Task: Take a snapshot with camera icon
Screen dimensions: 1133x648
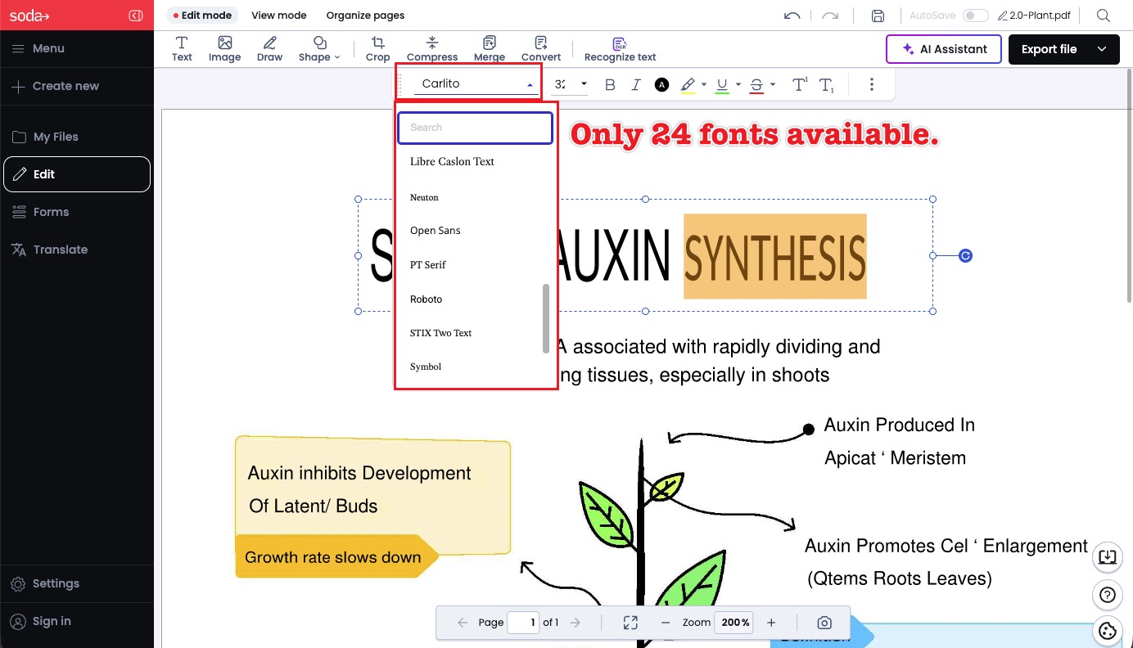Action: pos(824,623)
